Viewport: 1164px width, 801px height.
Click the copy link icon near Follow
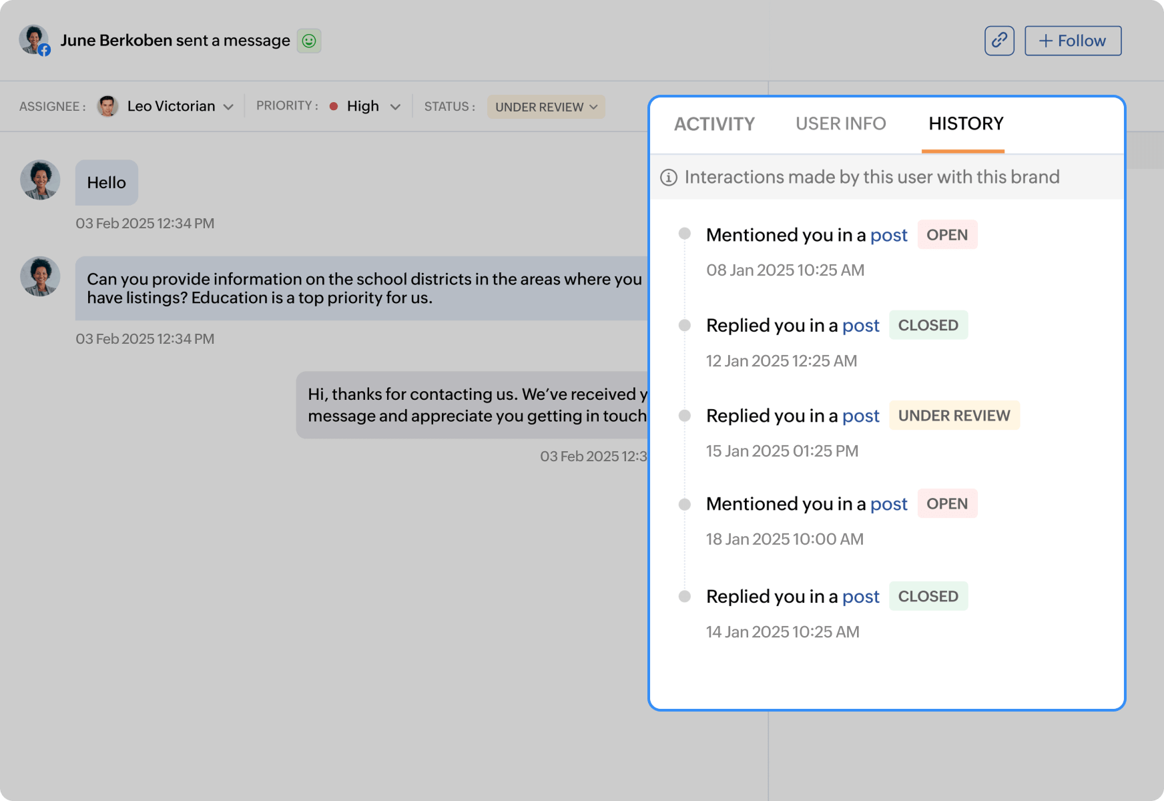coord(999,40)
